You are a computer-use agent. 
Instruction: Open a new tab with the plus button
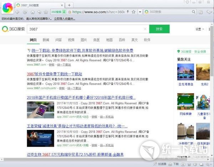[69, 5]
